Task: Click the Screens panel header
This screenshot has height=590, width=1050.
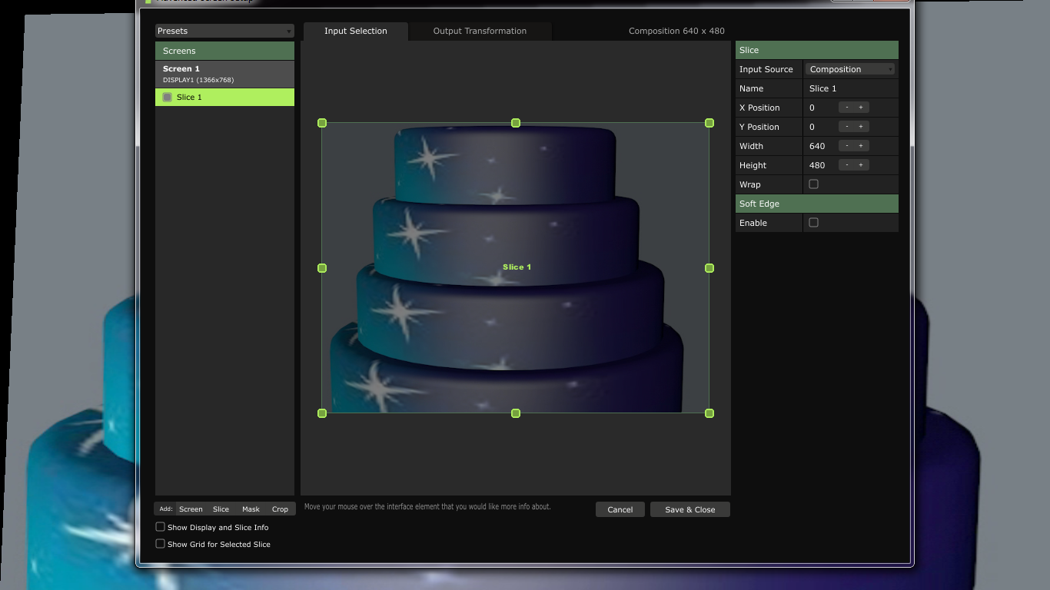Action: click(224, 51)
